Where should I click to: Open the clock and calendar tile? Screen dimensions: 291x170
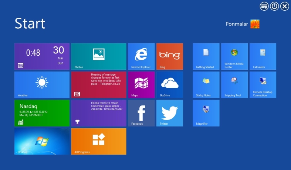42,56
